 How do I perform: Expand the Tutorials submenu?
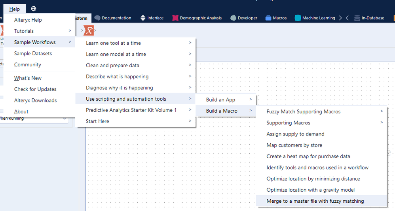(40, 31)
